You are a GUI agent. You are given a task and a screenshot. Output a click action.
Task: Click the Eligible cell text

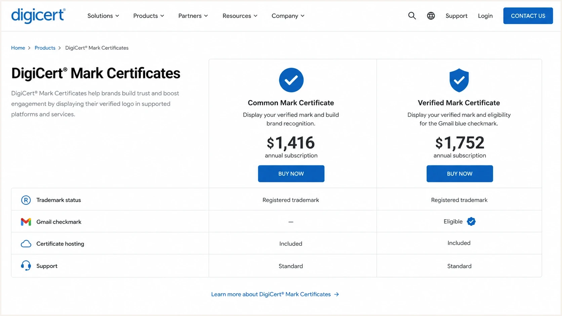[453, 222]
